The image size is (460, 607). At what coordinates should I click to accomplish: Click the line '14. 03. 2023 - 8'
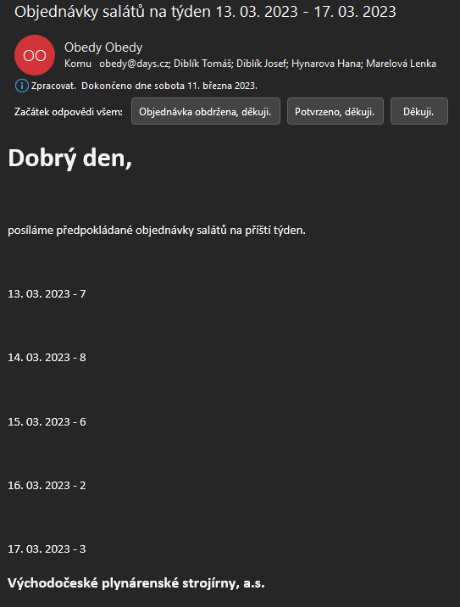[47, 357]
